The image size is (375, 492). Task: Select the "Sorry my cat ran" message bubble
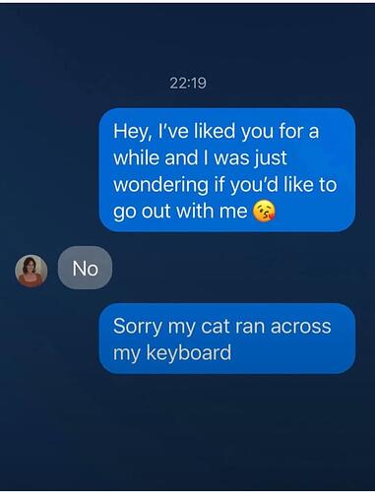227,338
